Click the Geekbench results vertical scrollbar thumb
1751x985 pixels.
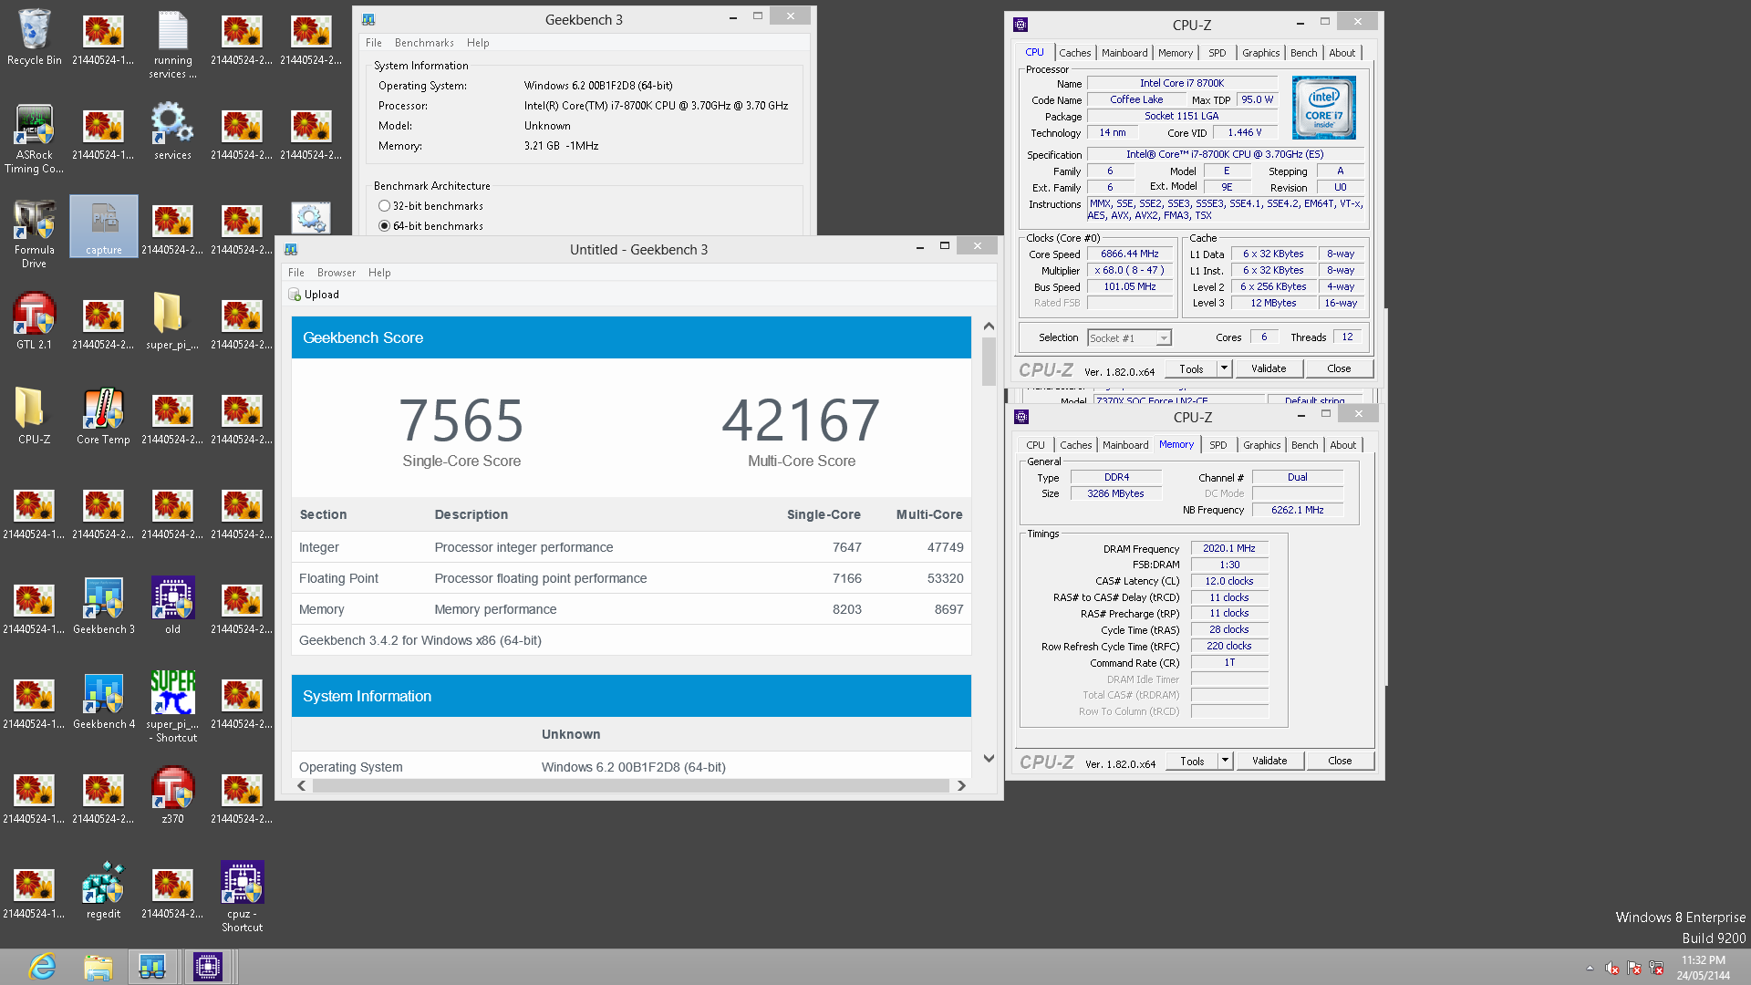click(x=989, y=362)
